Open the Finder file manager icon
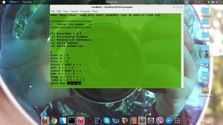This screenshot has height=125, width=223. pos(63,121)
